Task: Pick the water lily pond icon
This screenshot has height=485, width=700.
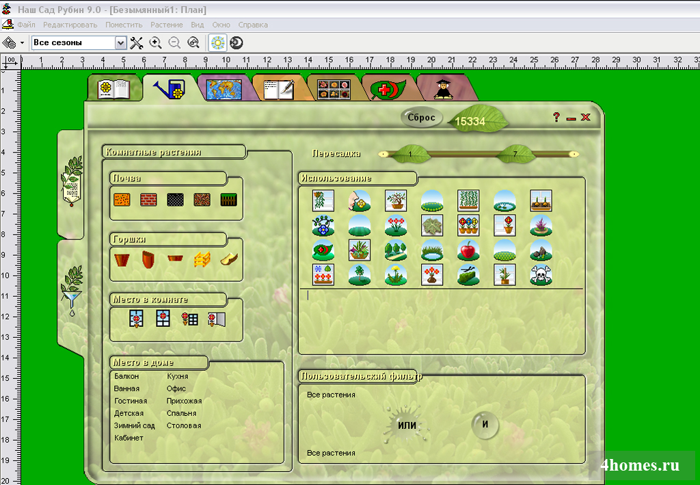Action: tap(505, 200)
